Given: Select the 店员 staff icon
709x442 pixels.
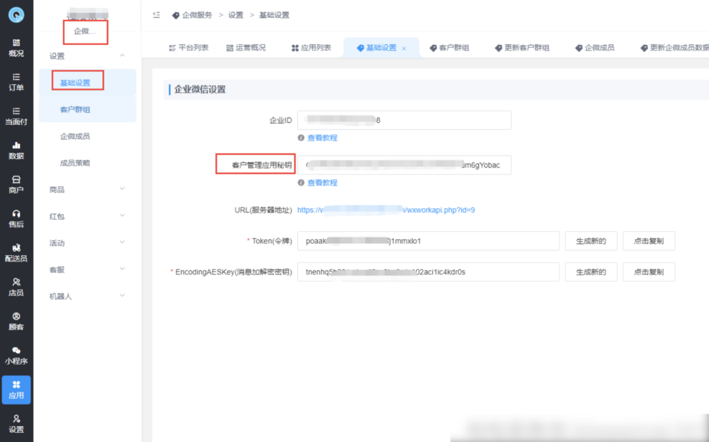Looking at the screenshot, I should coord(15,287).
